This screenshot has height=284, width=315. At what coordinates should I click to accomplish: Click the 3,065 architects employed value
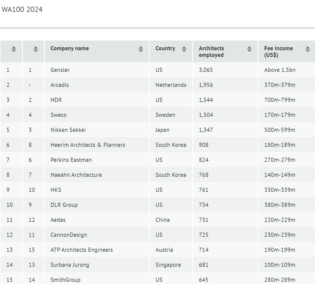(206, 70)
